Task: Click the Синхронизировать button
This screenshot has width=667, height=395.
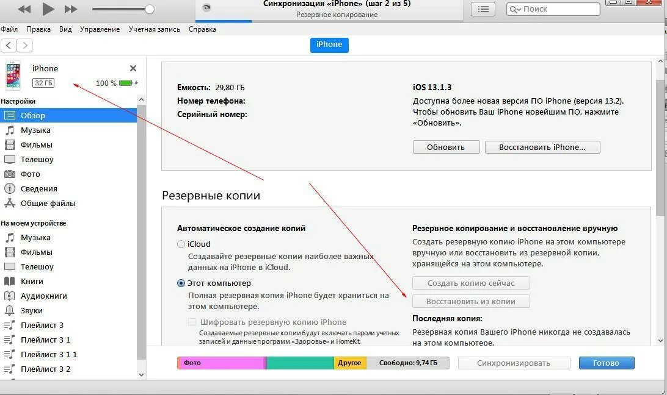Action: 514,363
